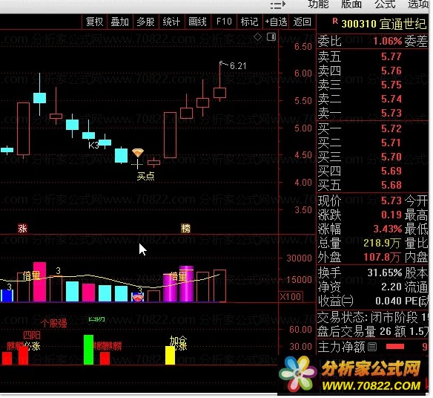
Task: Click the tallest pink volume bar
Action: click(x=39, y=282)
